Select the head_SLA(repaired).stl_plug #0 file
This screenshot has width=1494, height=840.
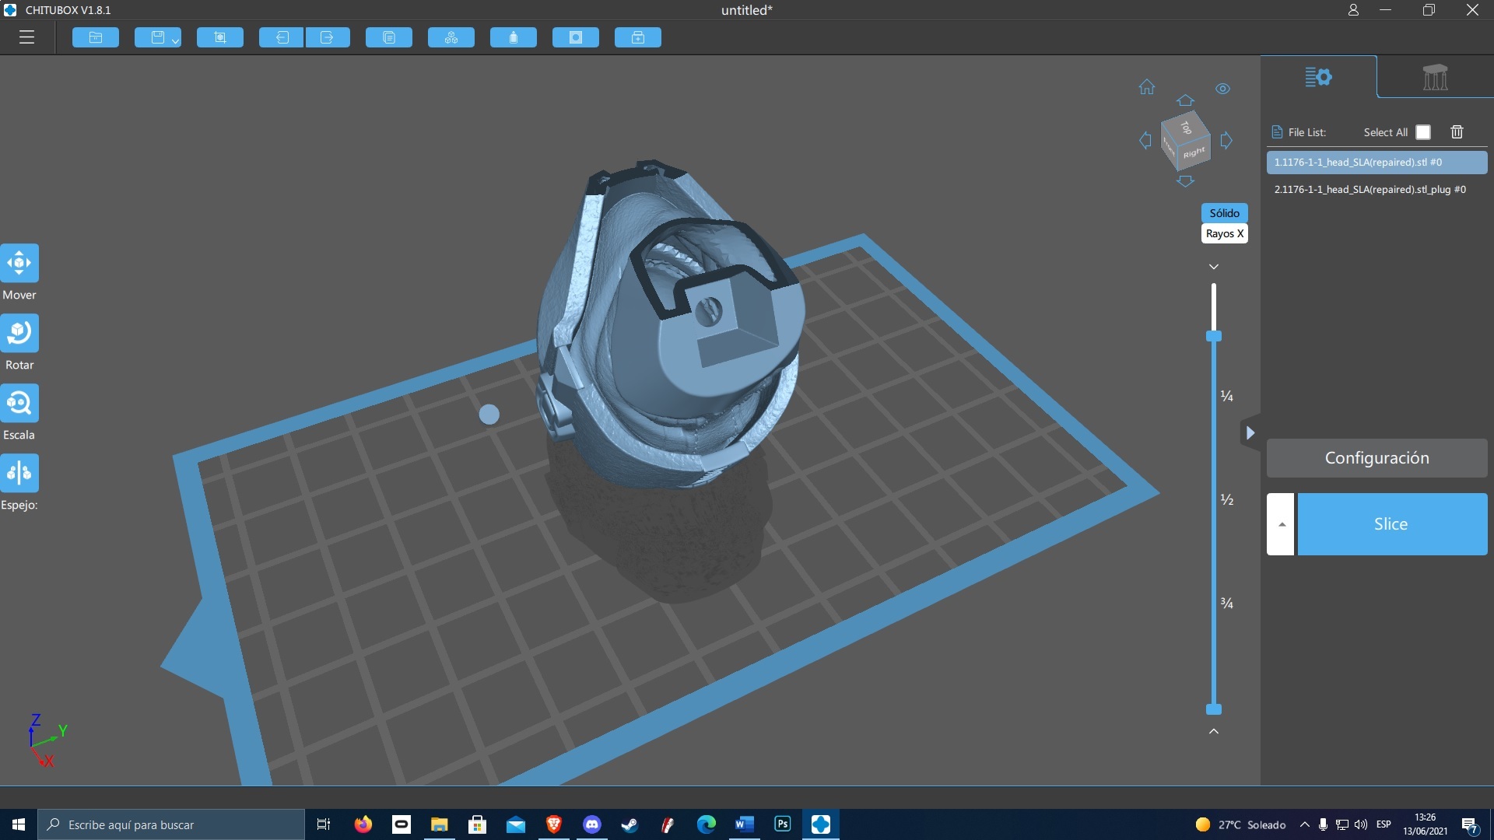pos(1377,190)
